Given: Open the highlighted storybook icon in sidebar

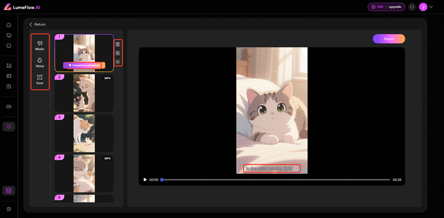Looking at the screenshot, I should 9,127.
